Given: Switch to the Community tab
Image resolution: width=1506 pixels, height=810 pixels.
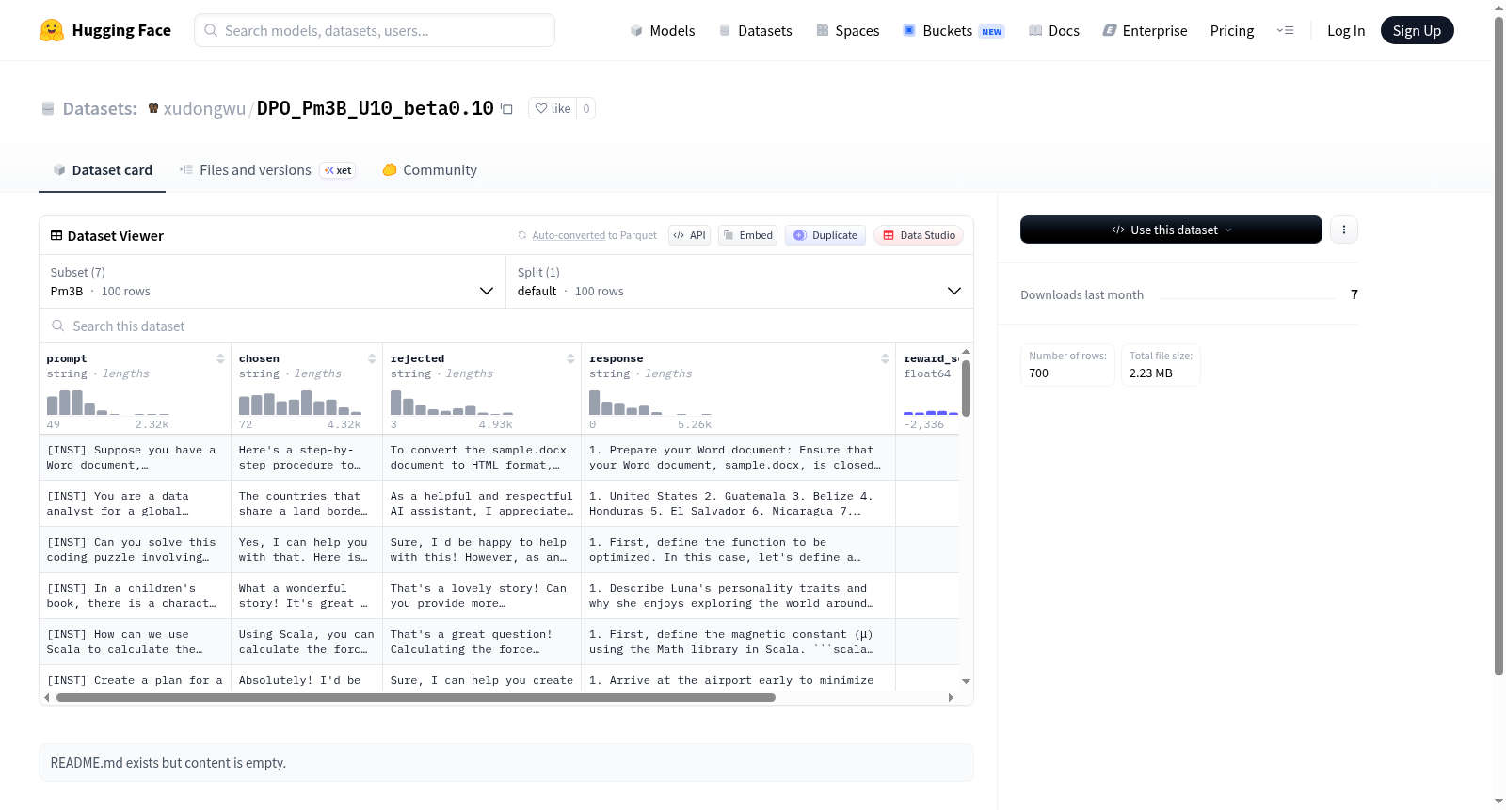Looking at the screenshot, I should click(429, 170).
